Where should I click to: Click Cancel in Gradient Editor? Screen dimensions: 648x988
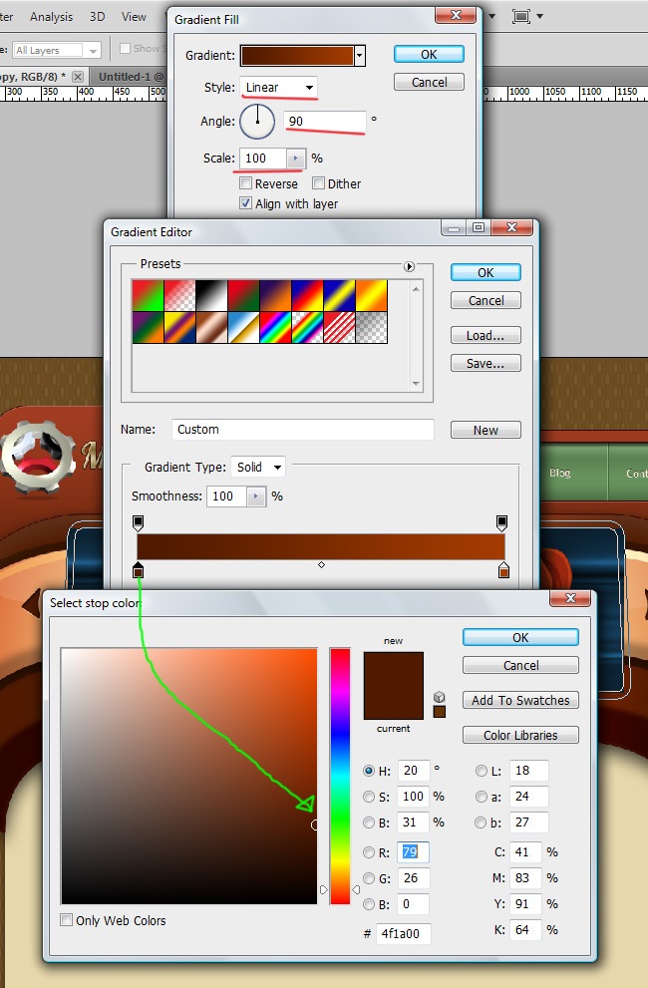[486, 300]
